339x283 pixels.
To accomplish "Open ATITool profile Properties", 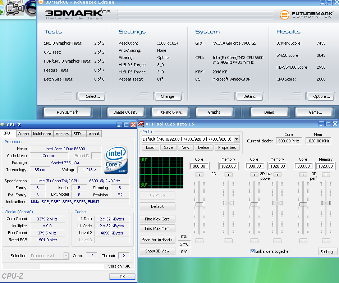I will (x=227, y=147).
